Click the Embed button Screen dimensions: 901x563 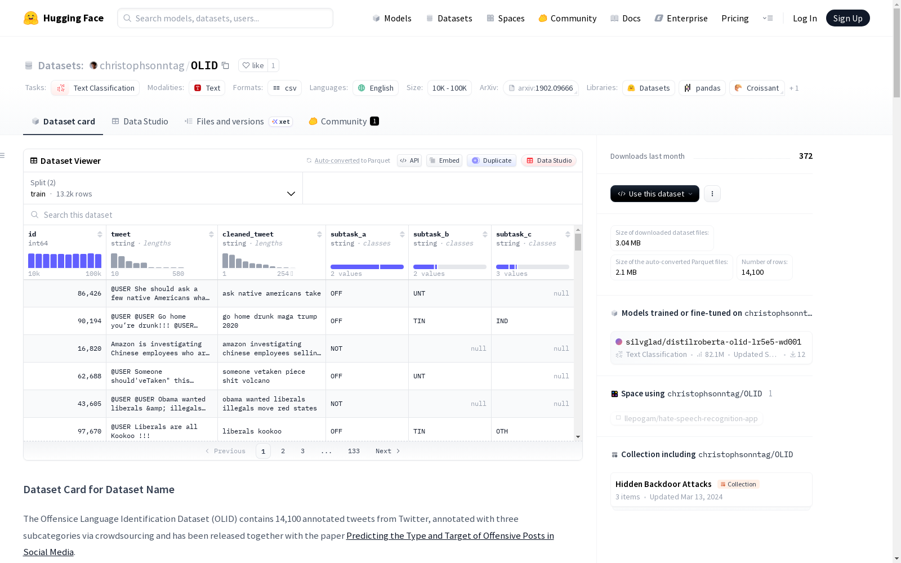[x=444, y=160]
